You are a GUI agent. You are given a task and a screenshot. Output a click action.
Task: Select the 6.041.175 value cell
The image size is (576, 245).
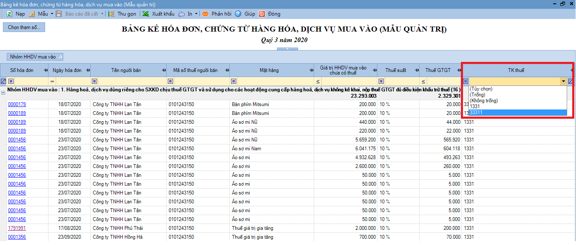(x=345, y=149)
